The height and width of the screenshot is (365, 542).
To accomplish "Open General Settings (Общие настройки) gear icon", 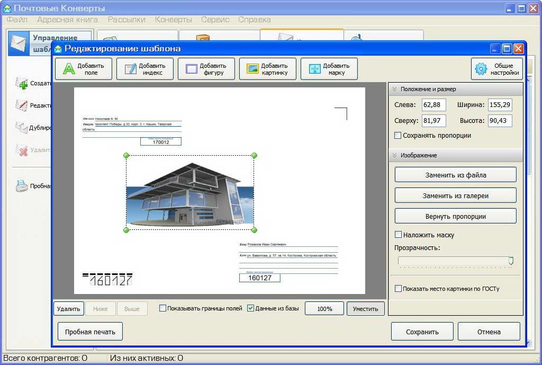I will (481, 69).
